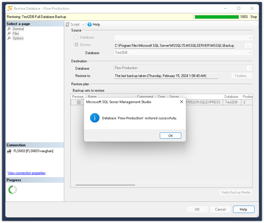The image size is (264, 223).
Task: Select the Options page
Action: point(18,38)
